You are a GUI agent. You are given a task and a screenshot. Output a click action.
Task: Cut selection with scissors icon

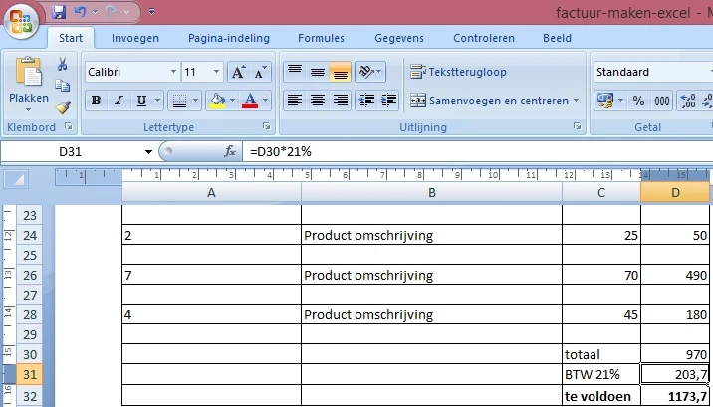pyautogui.click(x=63, y=64)
